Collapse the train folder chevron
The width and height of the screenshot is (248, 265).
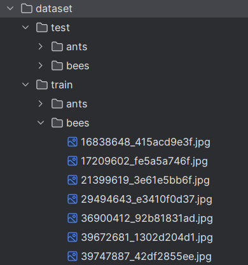(25, 85)
